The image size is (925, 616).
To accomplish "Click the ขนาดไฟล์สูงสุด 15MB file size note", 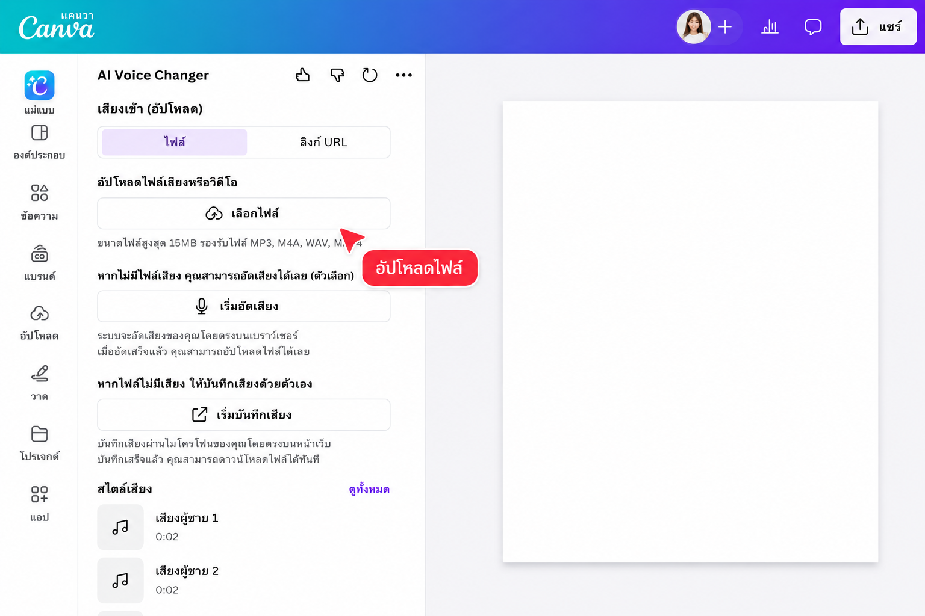I will click(229, 243).
